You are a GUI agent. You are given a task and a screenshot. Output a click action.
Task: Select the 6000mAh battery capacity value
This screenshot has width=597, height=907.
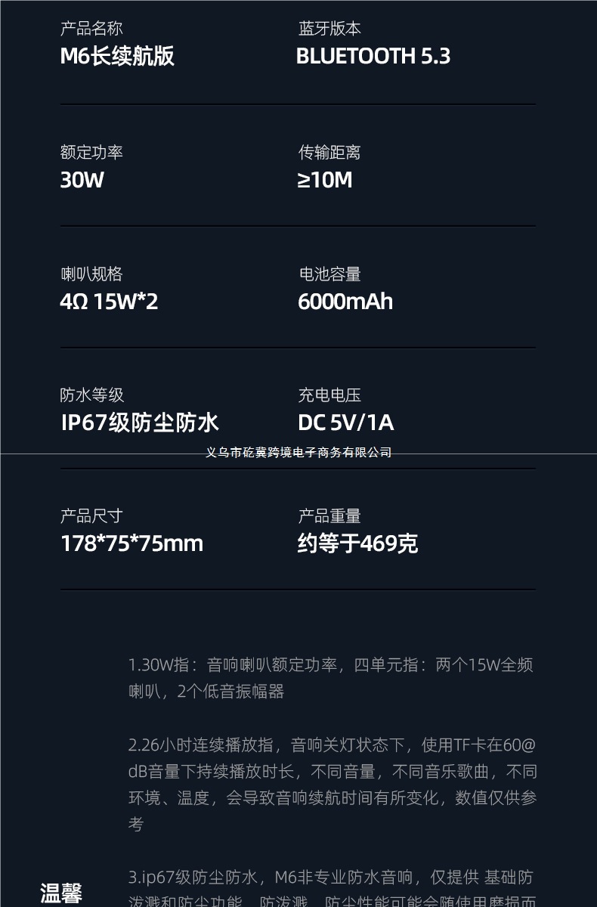click(345, 302)
